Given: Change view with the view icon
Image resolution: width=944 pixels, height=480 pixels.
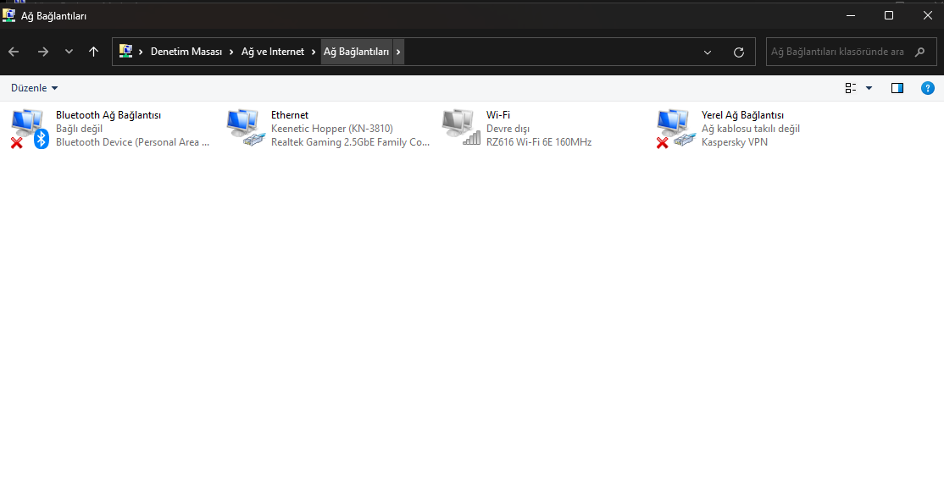Looking at the screenshot, I should click(851, 88).
